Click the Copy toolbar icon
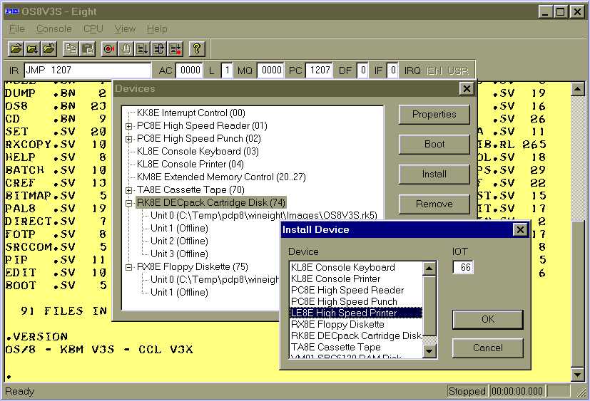 (x=71, y=49)
